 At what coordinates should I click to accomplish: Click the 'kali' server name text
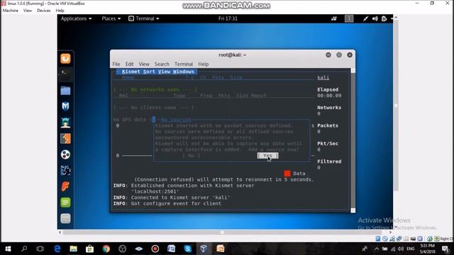pos(323,77)
